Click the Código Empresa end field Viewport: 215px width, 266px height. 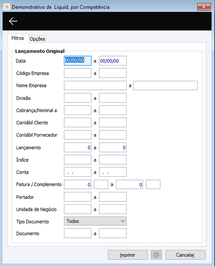[113, 73]
